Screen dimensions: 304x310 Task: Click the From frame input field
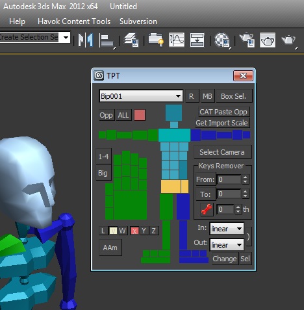(229, 179)
